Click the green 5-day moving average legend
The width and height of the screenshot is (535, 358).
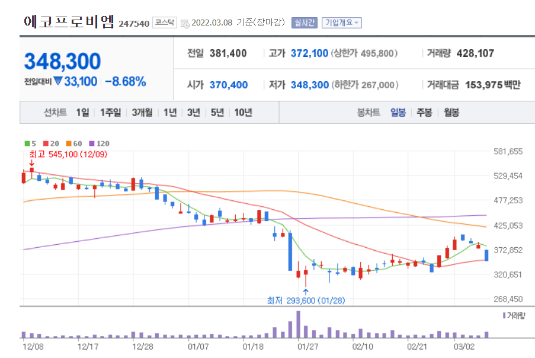[x=30, y=143]
